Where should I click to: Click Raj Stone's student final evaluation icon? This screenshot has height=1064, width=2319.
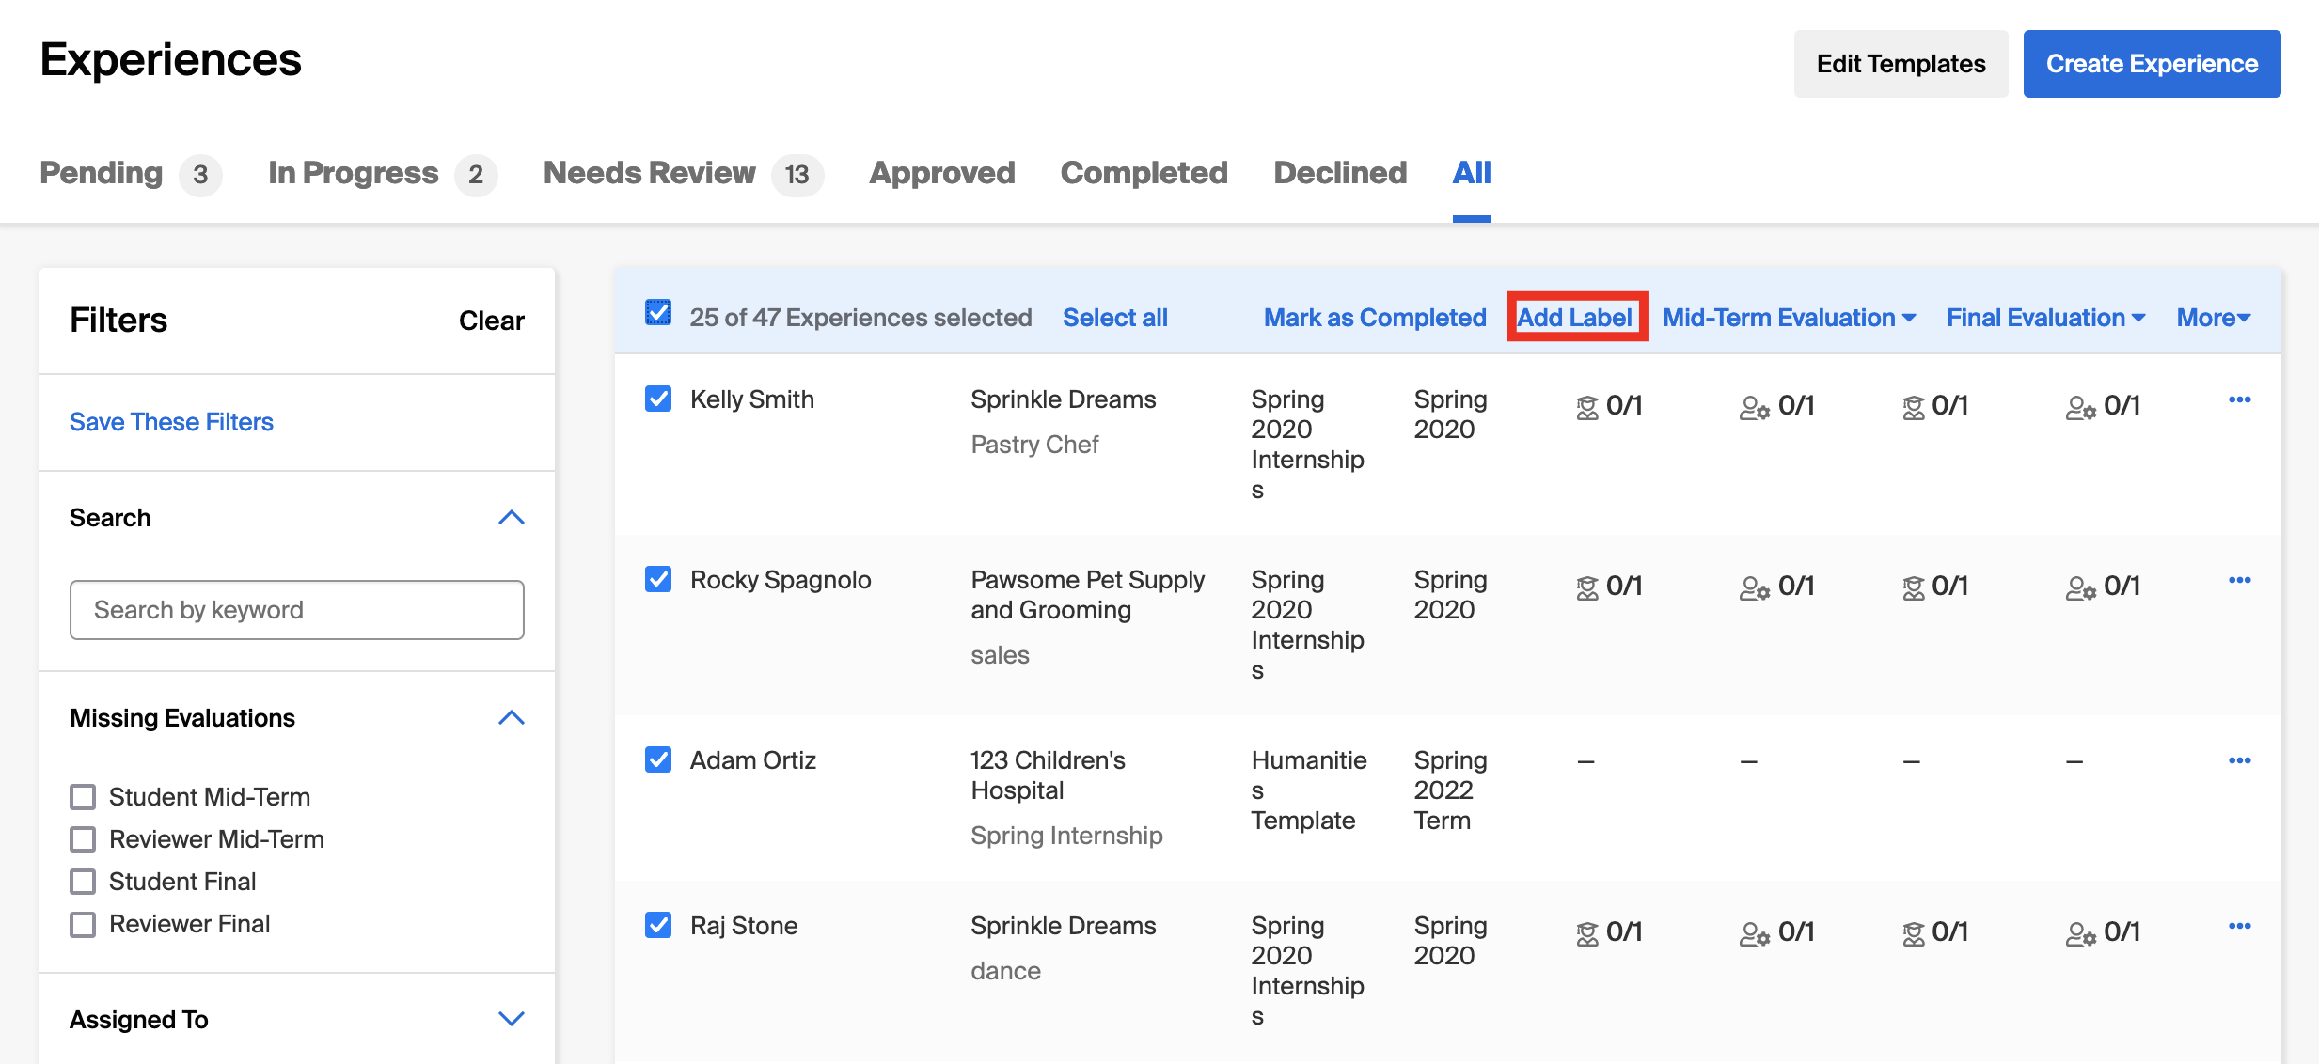click(x=1914, y=933)
